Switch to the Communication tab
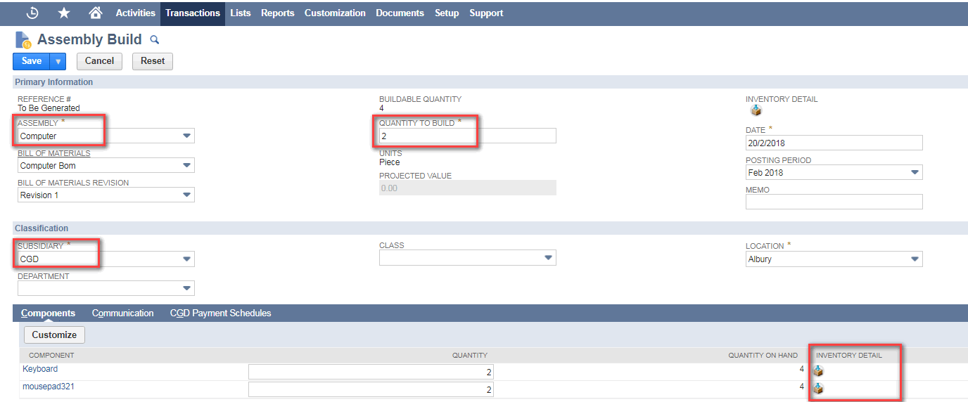The image size is (968, 402). pos(122,313)
